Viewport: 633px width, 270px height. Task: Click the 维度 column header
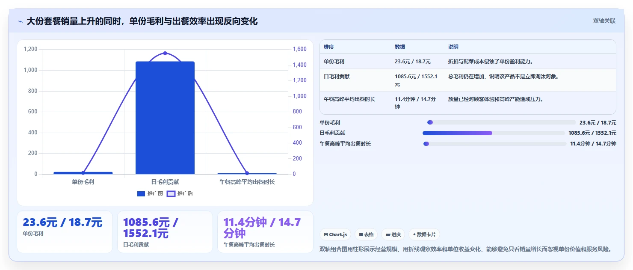(x=329, y=47)
